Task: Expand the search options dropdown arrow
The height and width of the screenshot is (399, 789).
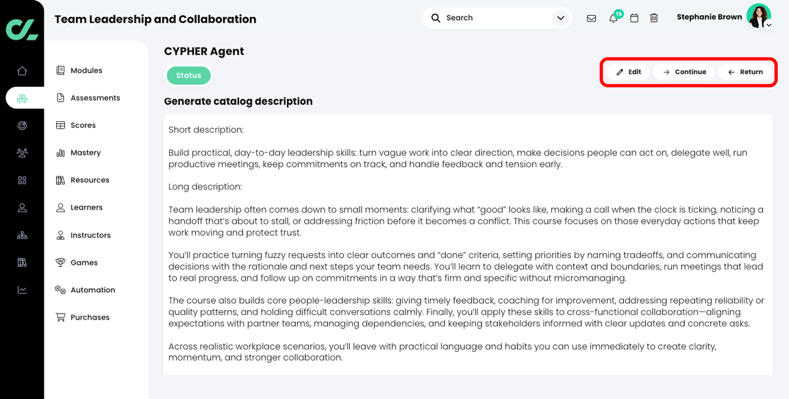Action: pyautogui.click(x=560, y=18)
